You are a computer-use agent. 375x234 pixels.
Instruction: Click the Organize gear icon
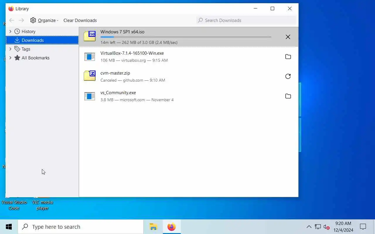(x=33, y=20)
